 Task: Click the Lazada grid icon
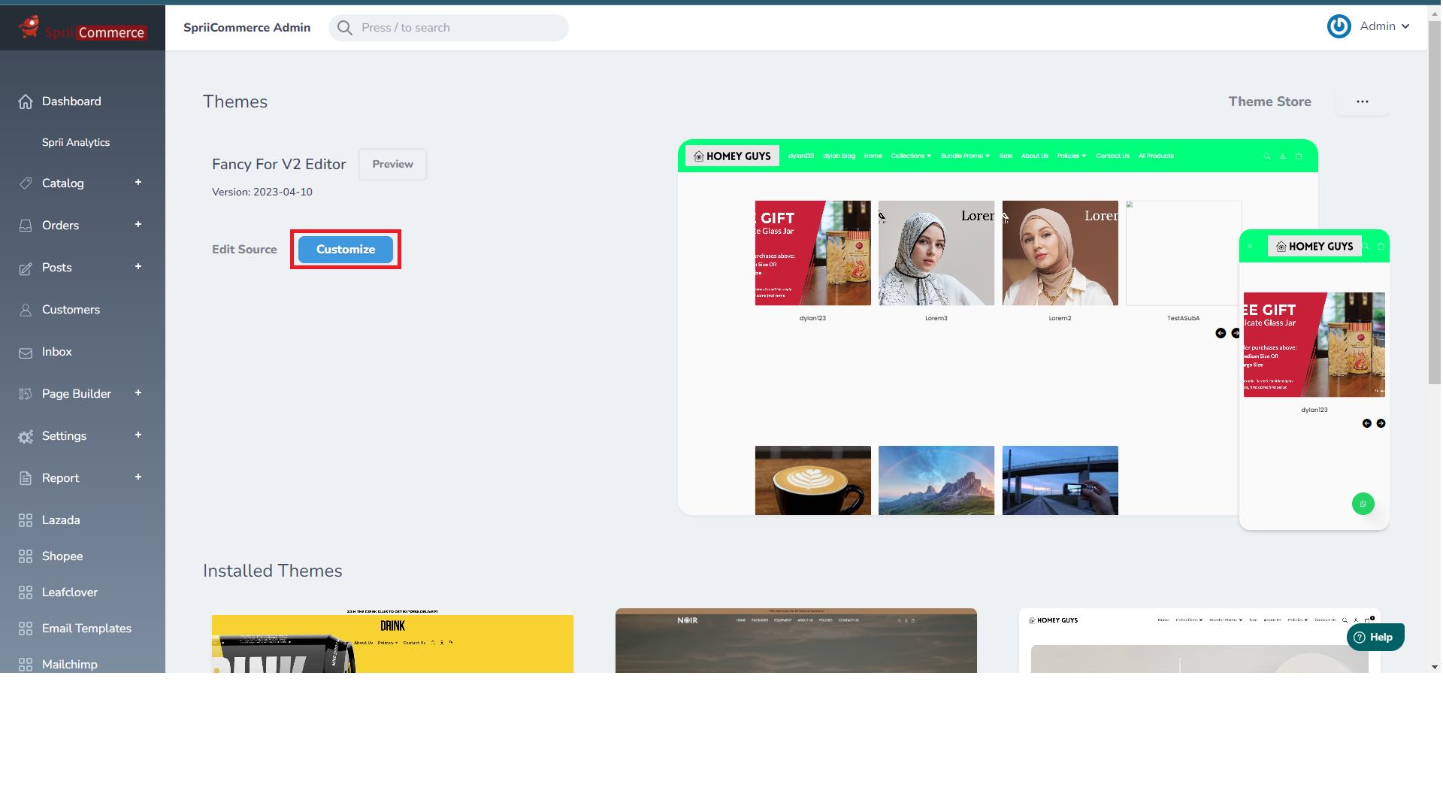[x=26, y=520]
